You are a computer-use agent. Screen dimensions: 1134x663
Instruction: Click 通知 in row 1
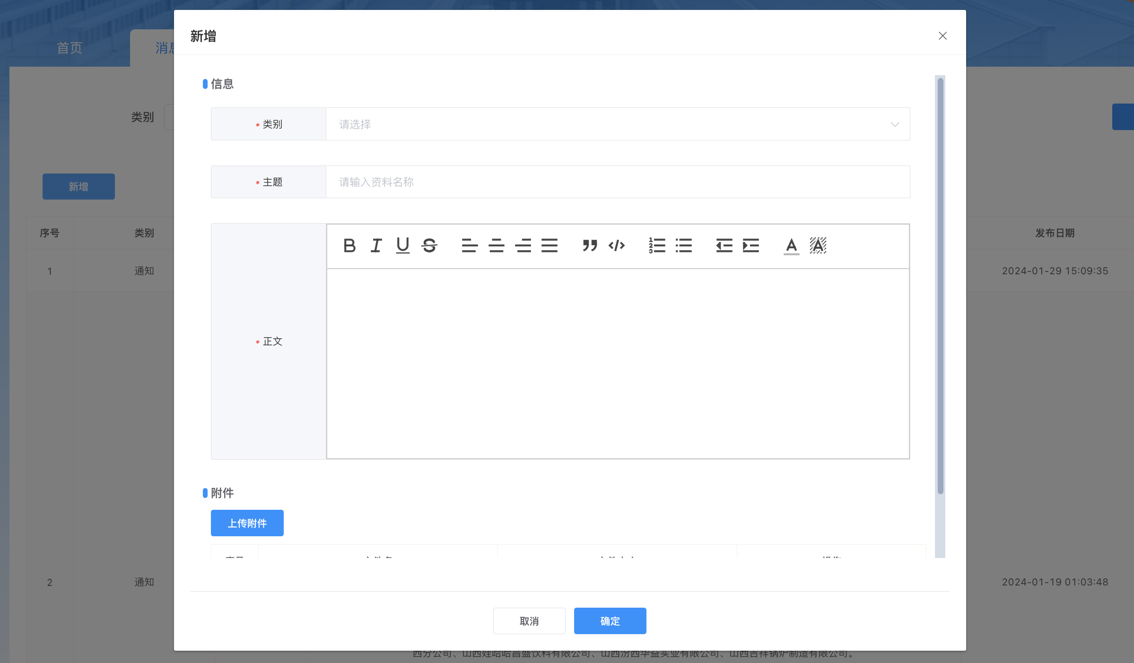pyautogui.click(x=144, y=270)
